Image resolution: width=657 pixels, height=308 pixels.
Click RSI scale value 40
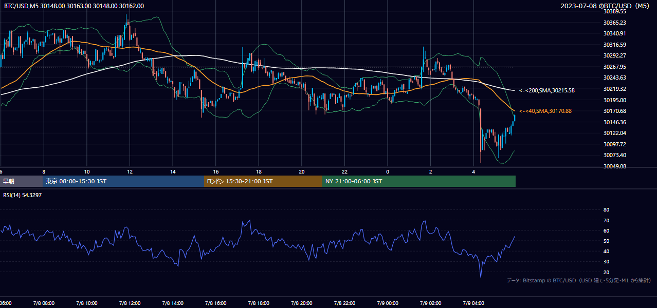(606, 251)
